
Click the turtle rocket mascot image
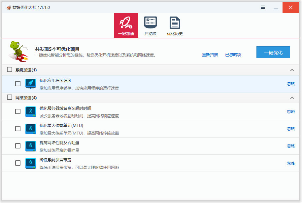coord(18,52)
